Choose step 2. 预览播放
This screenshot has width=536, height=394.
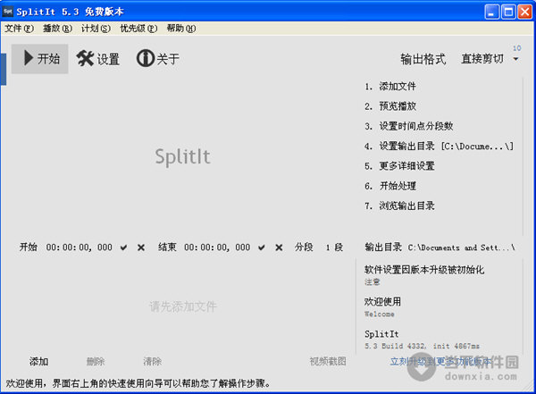point(390,106)
